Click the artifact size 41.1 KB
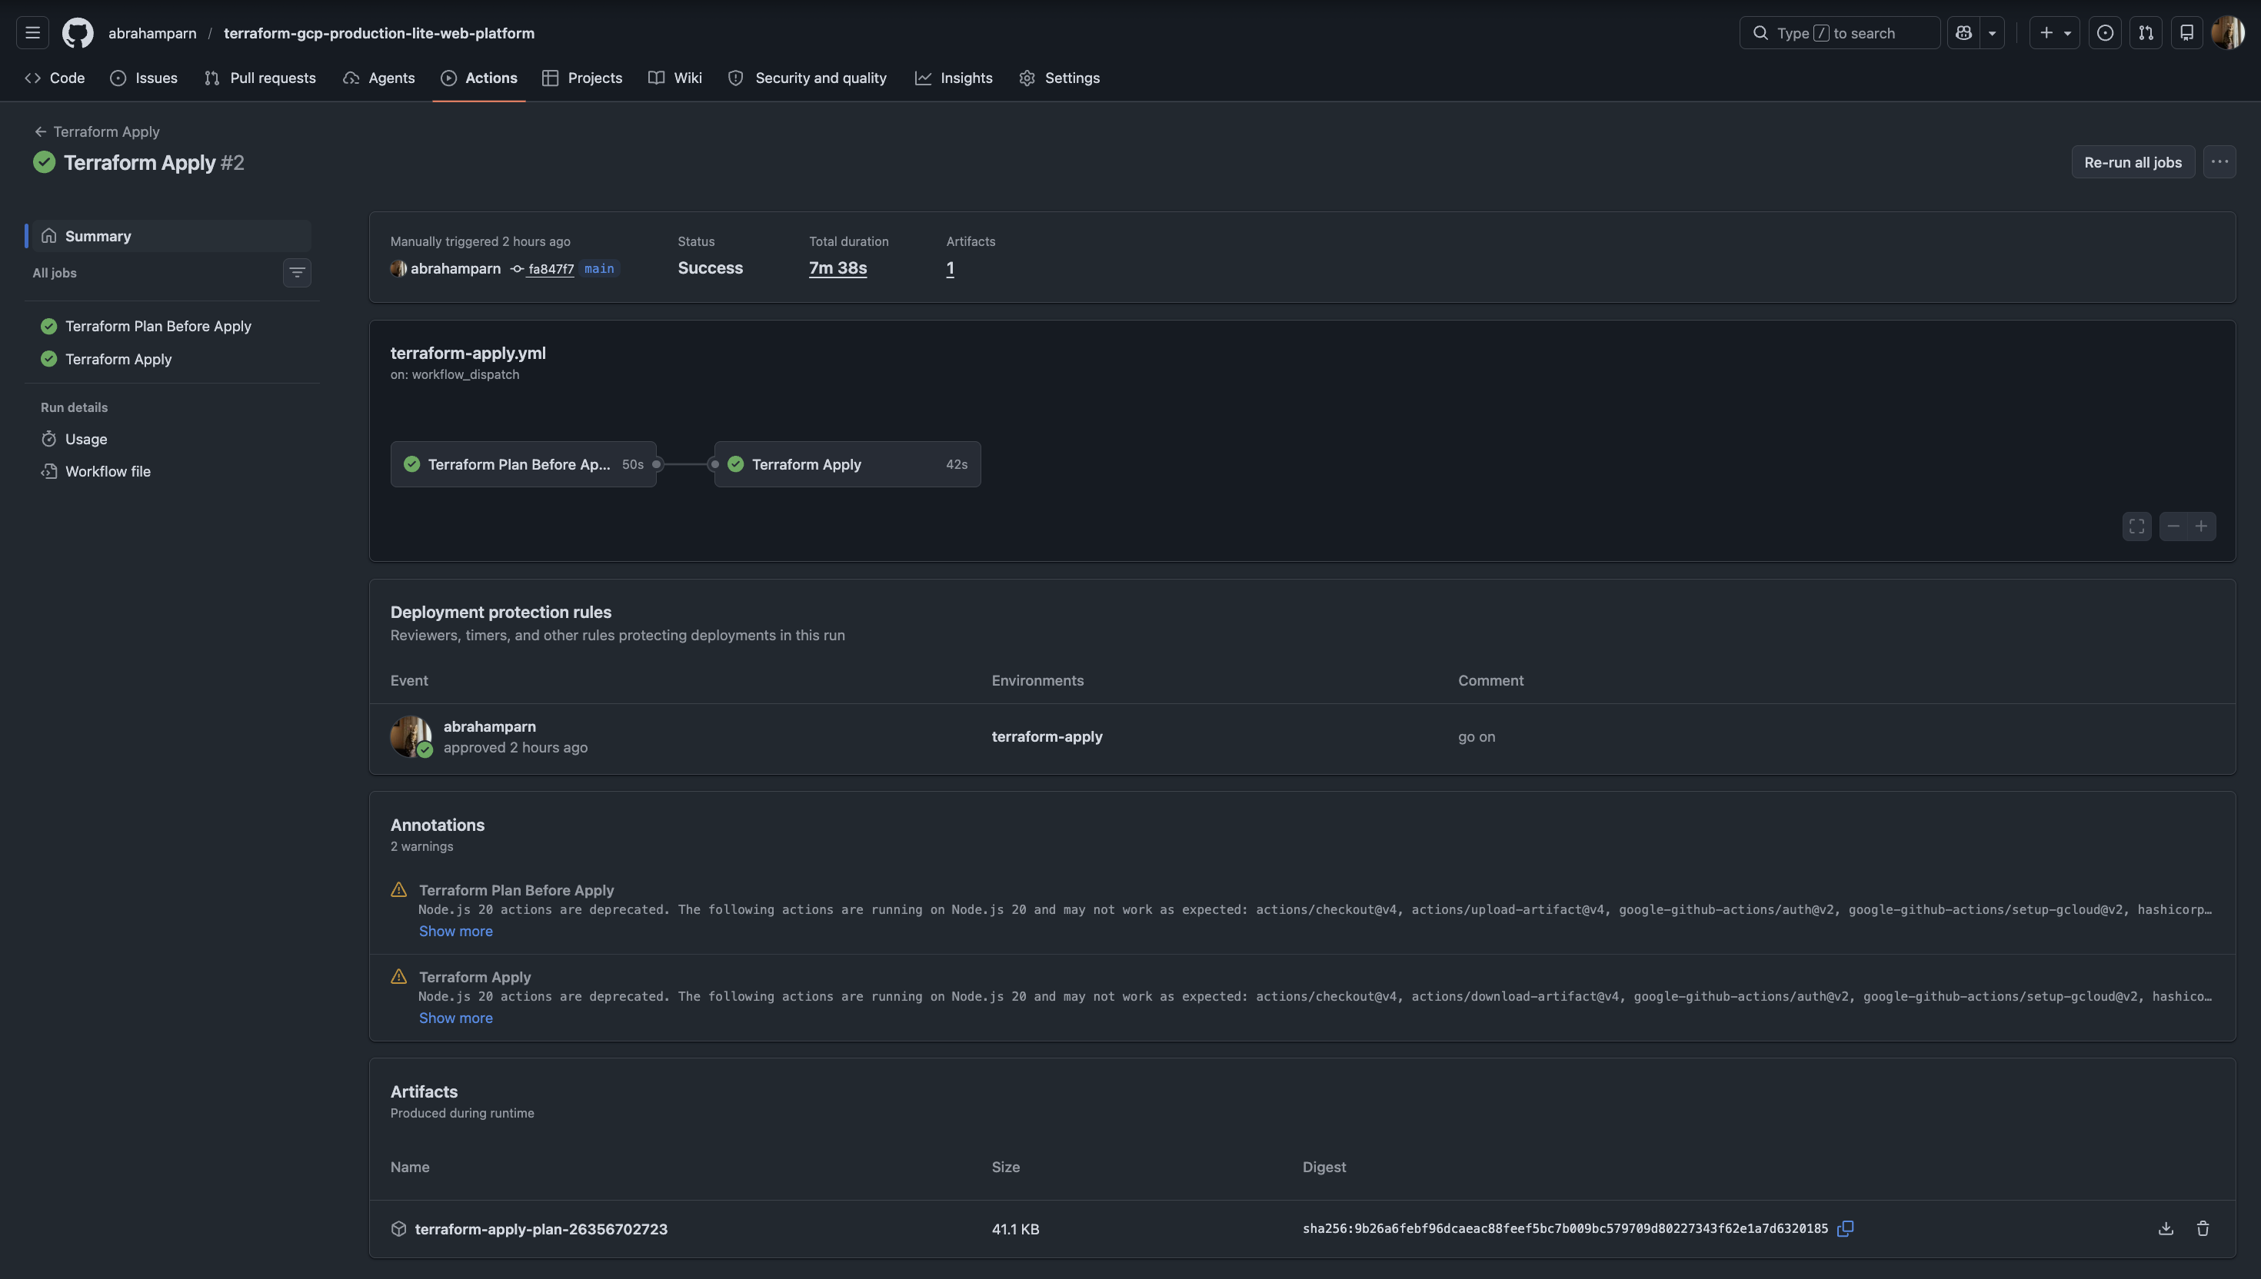 [x=1015, y=1229]
